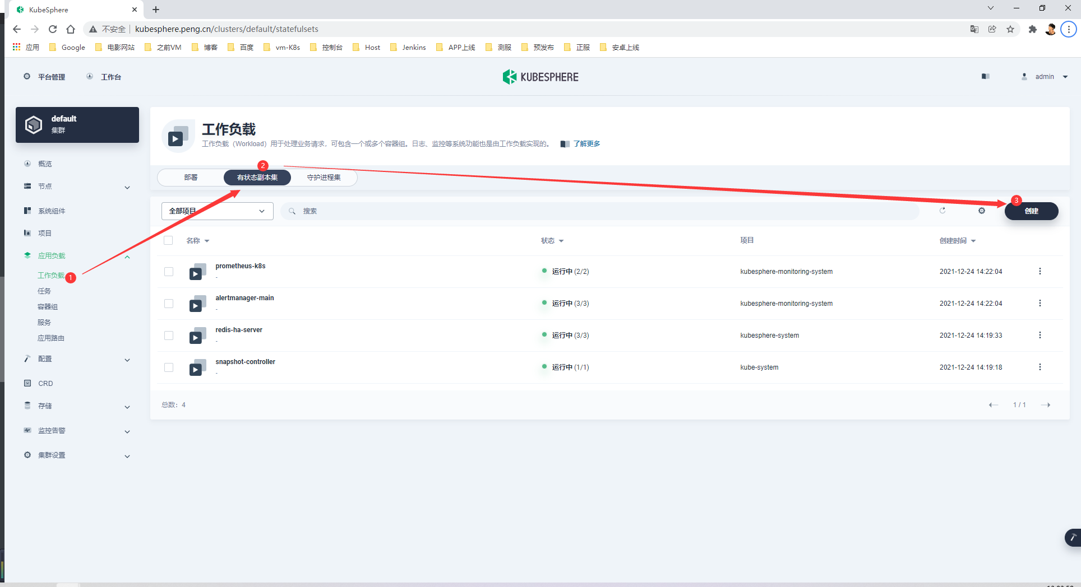Open more actions for snapshot-controller row
This screenshot has height=587, width=1081.
click(1040, 367)
